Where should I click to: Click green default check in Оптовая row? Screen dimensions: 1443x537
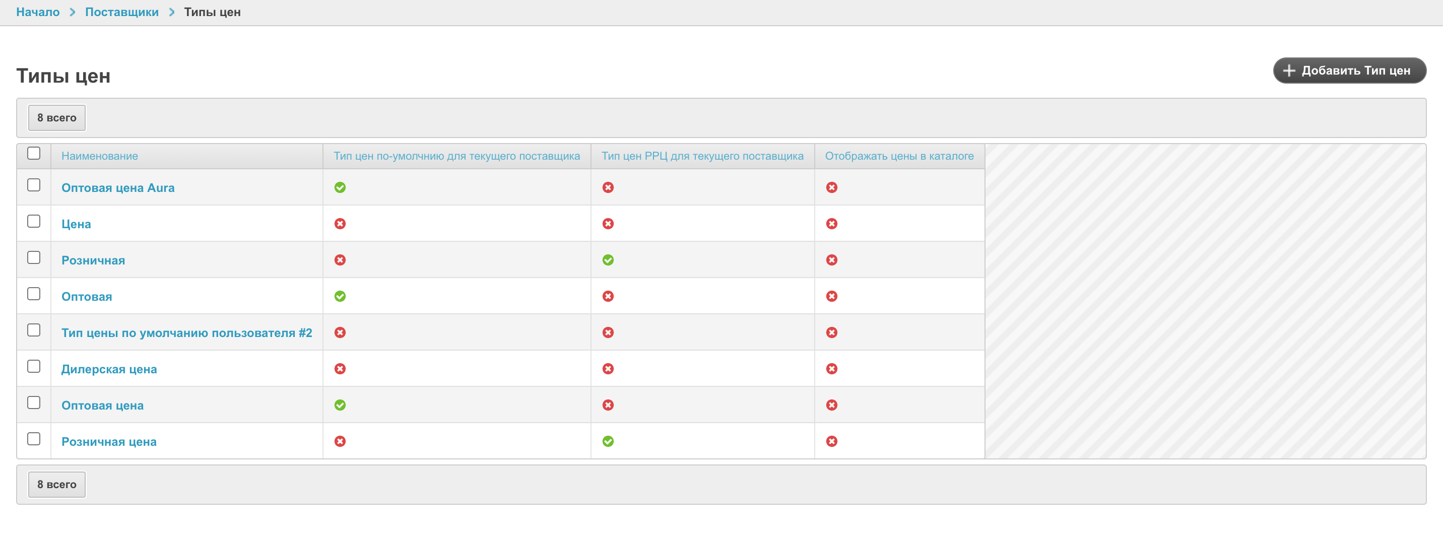(x=340, y=296)
